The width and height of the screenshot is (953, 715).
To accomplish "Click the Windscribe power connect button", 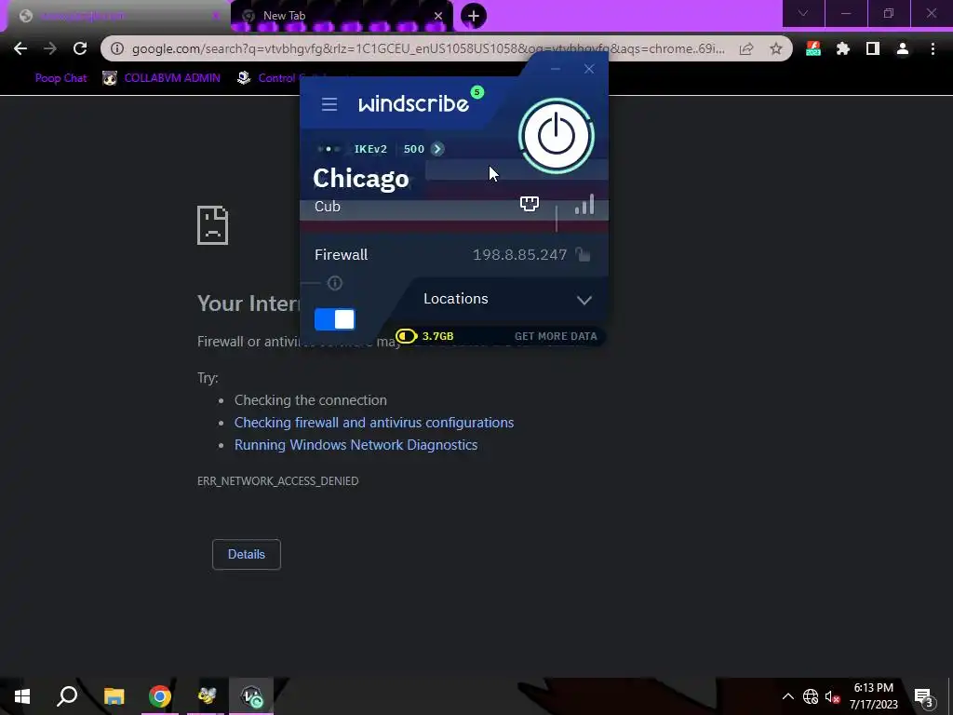I will 557,136.
